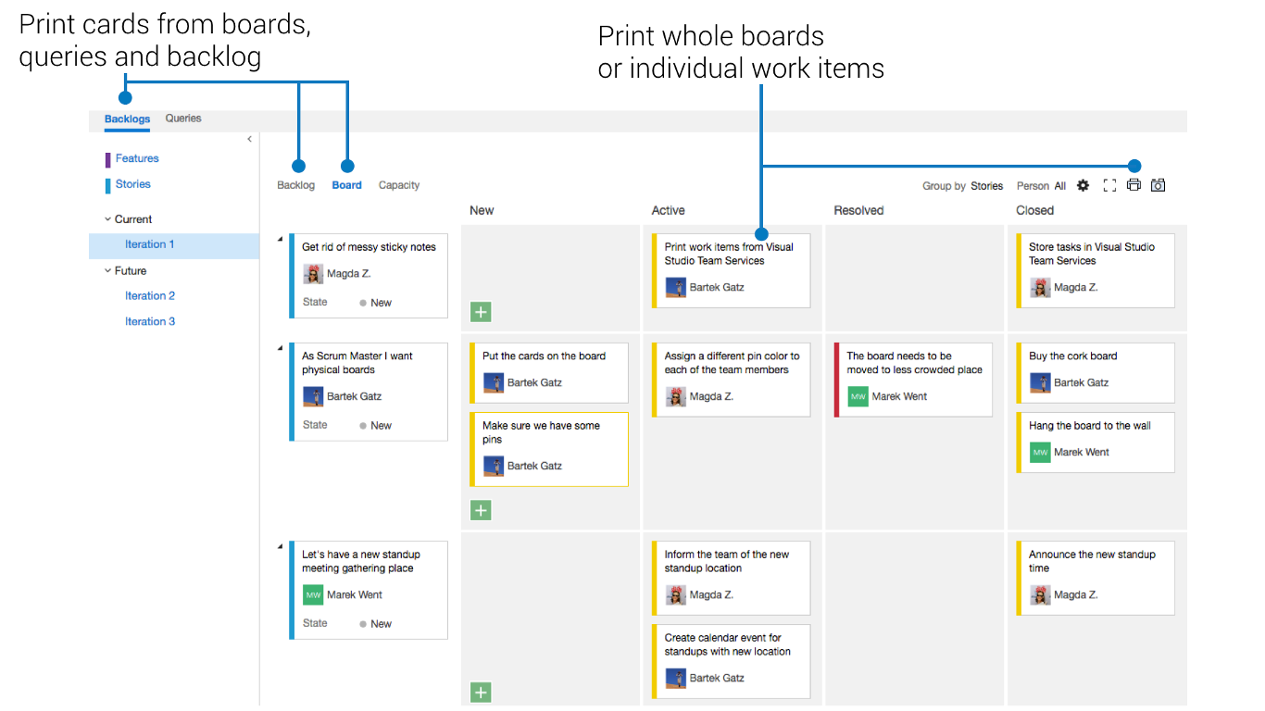Click Bartek Gatz avatar on 'As Scrum Master' card

pyautogui.click(x=313, y=396)
